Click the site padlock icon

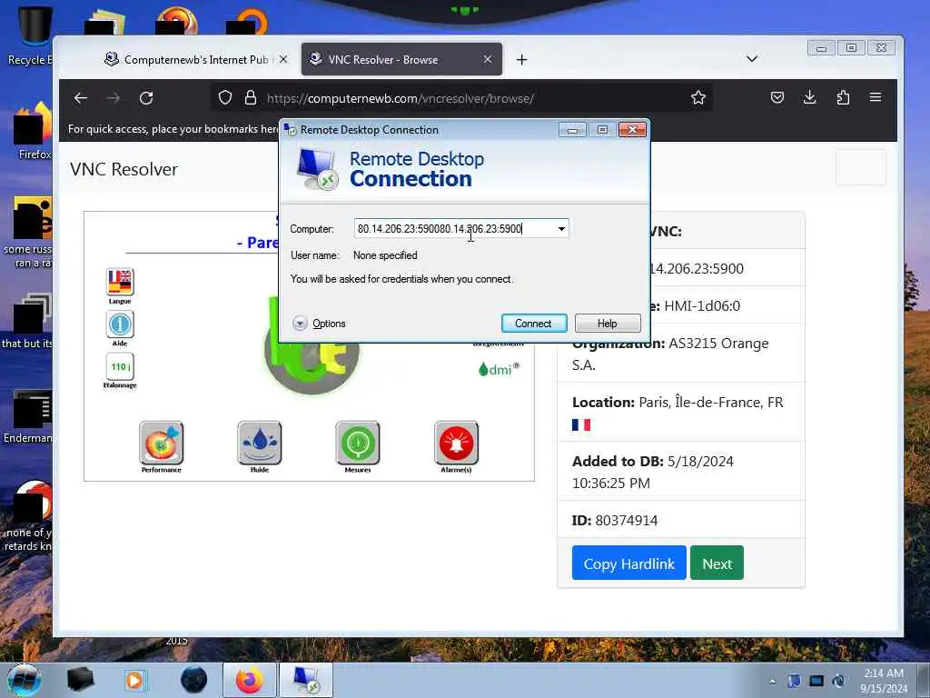[x=251, y=98]
